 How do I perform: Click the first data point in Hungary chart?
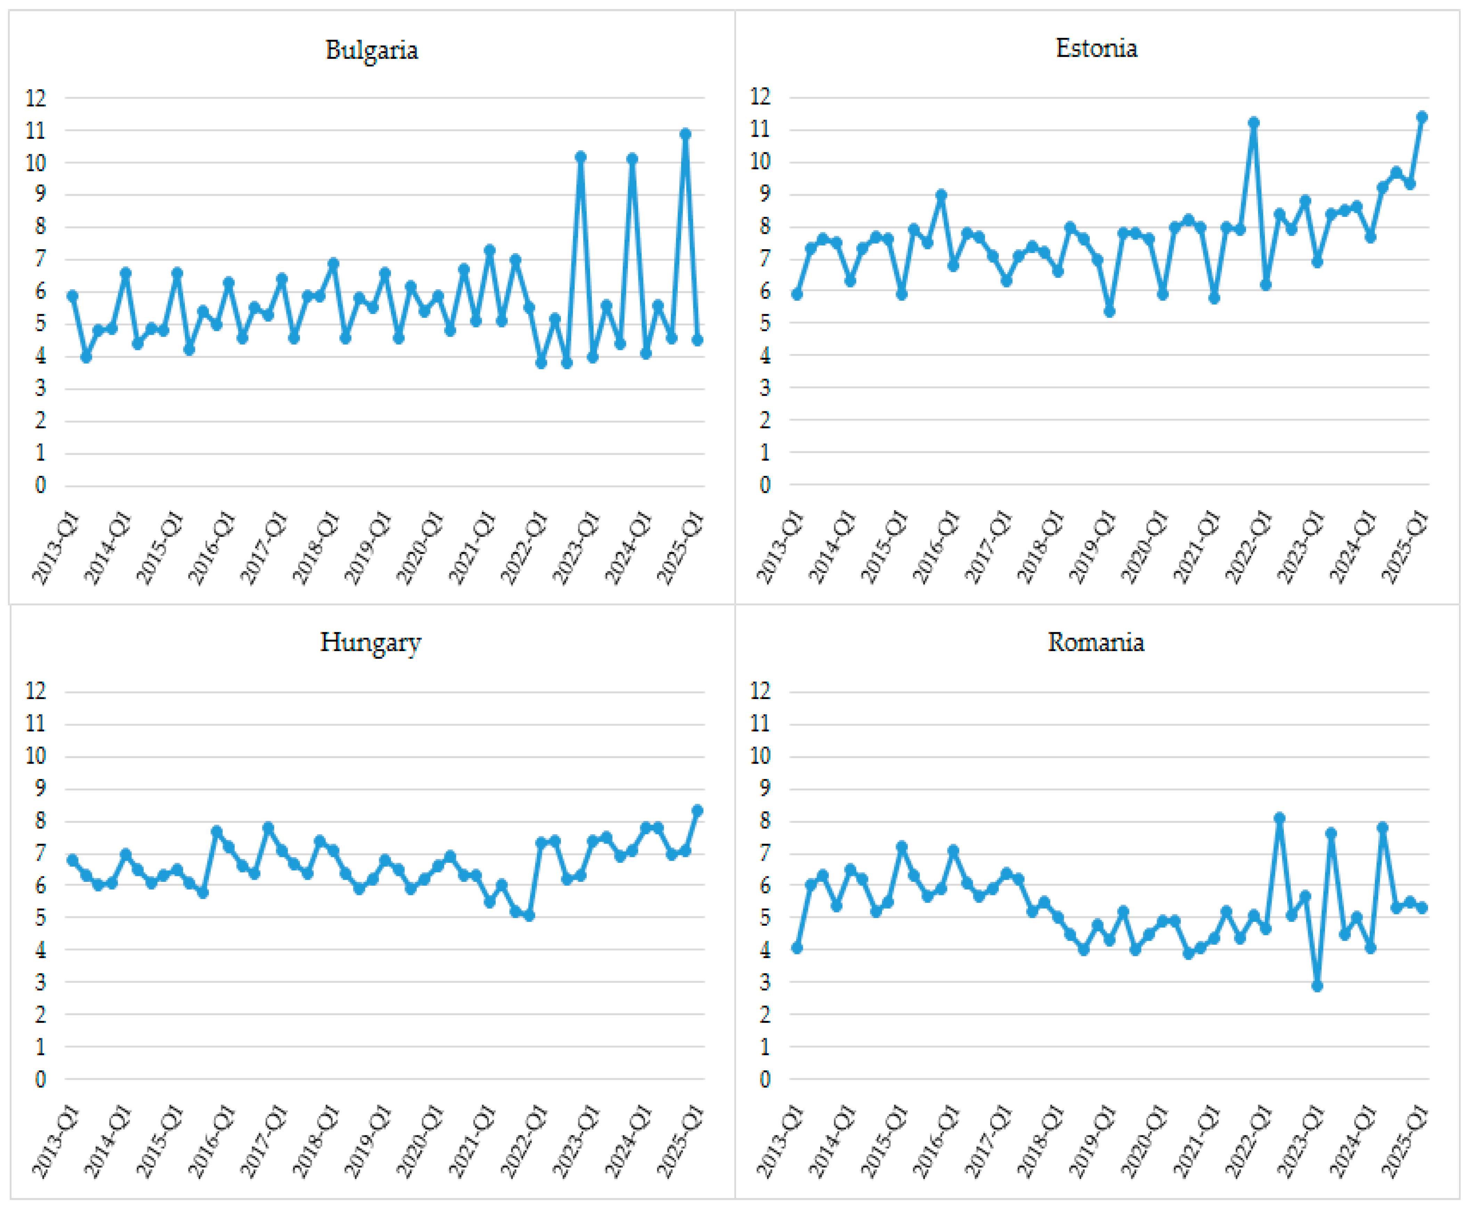[x=72, y=860]
